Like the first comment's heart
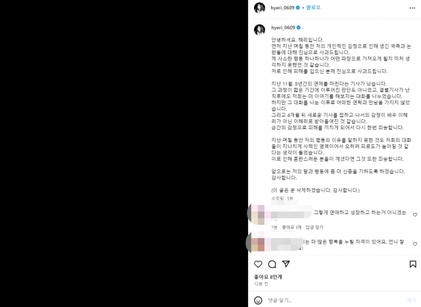The image size is (421, 307). coord(415,215)
